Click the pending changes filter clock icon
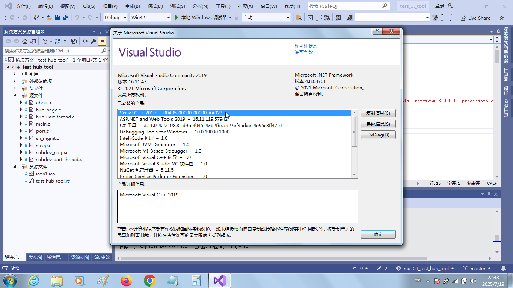The width and height of the screenshot is (513, 288). [45, 41]
